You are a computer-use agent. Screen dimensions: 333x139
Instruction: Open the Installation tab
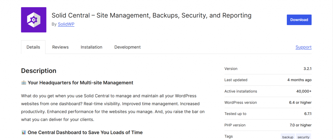point(91,47)
